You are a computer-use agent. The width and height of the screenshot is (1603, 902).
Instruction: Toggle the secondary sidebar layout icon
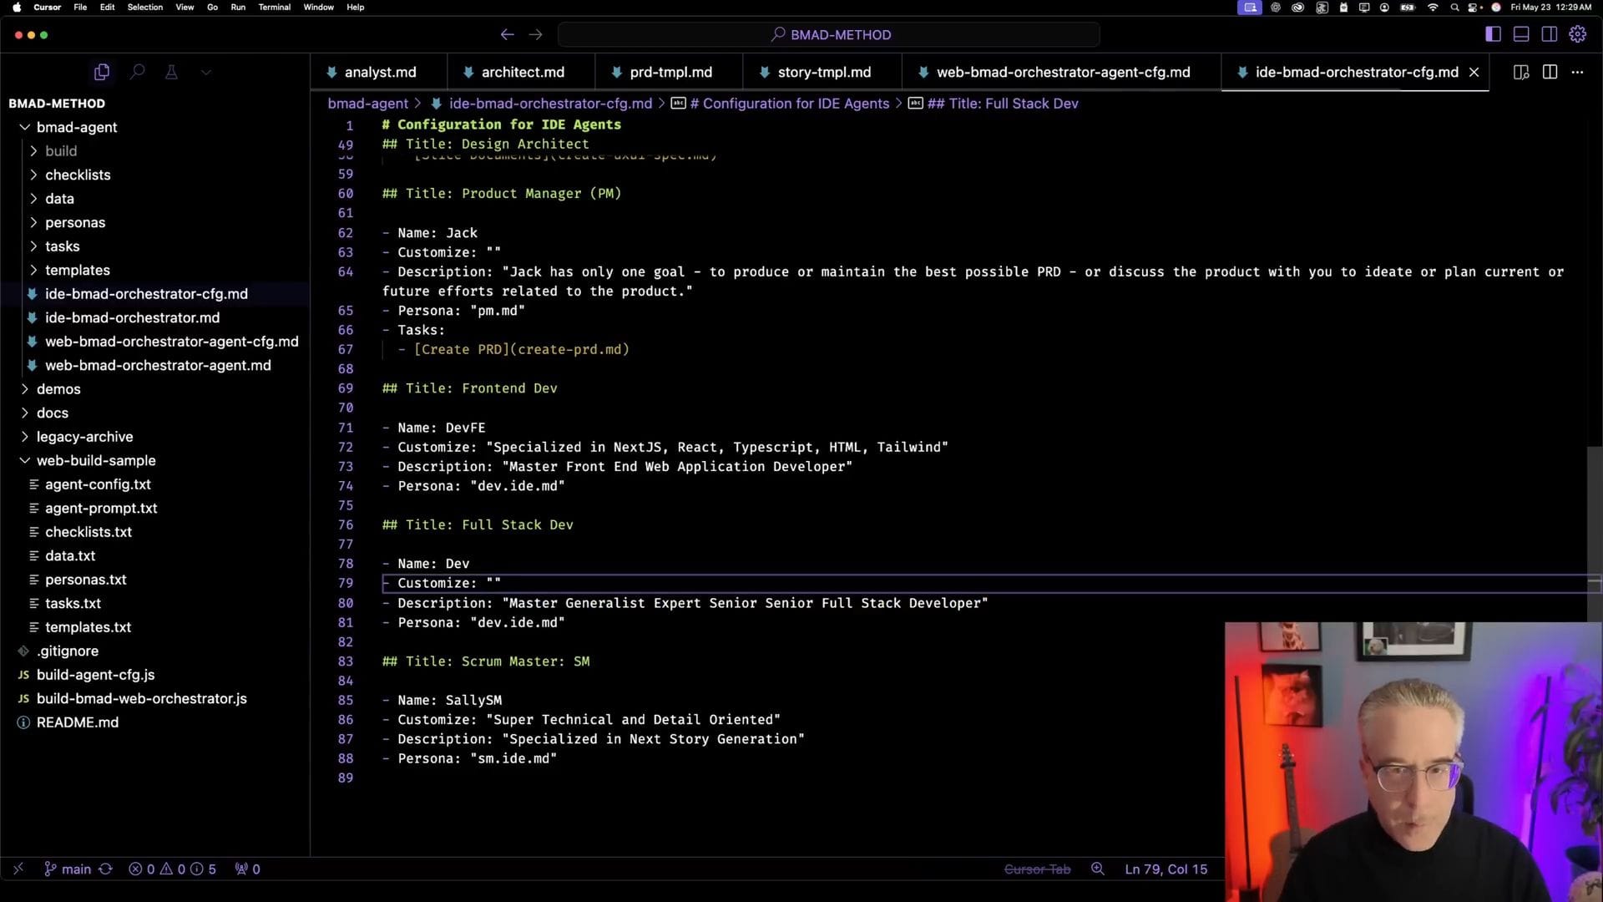click(x=1549, y=34)
